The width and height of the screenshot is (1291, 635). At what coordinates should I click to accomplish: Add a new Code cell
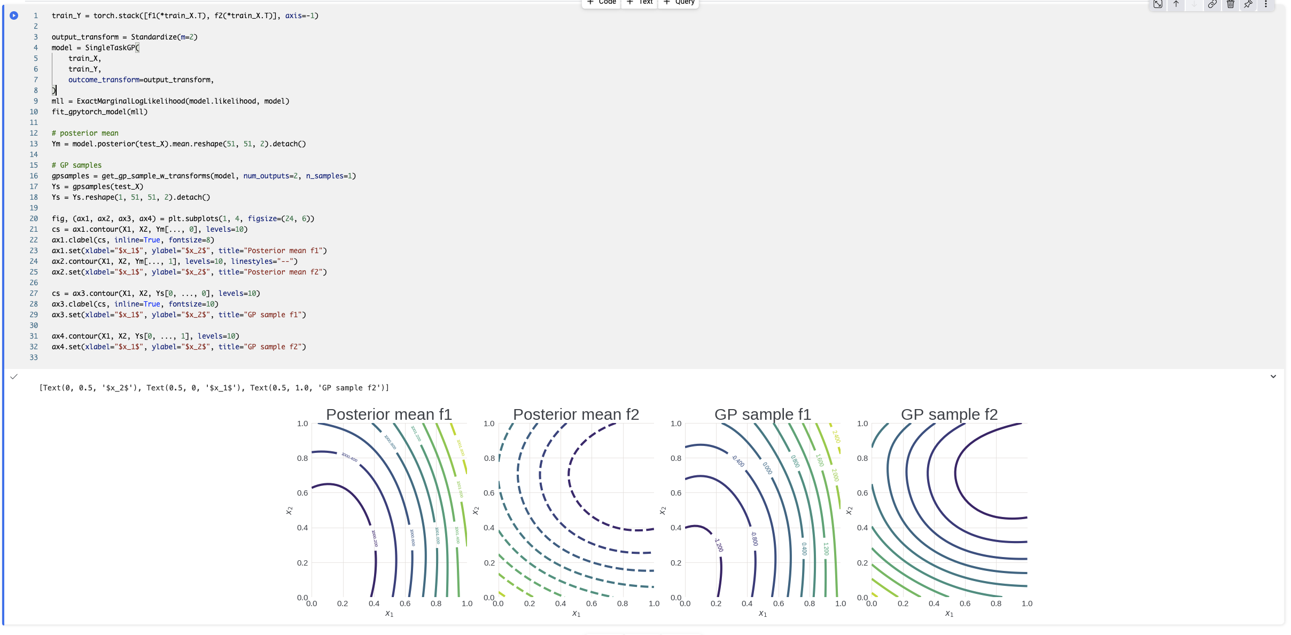601,2
